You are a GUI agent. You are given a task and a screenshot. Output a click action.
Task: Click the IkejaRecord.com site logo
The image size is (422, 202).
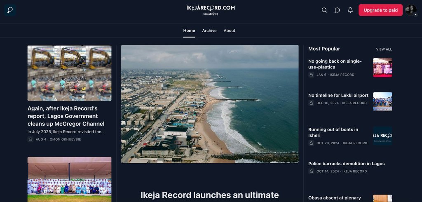click(x=211, y=10)
